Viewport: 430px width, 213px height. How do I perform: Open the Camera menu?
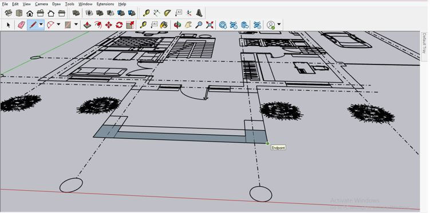pos(41,4)
